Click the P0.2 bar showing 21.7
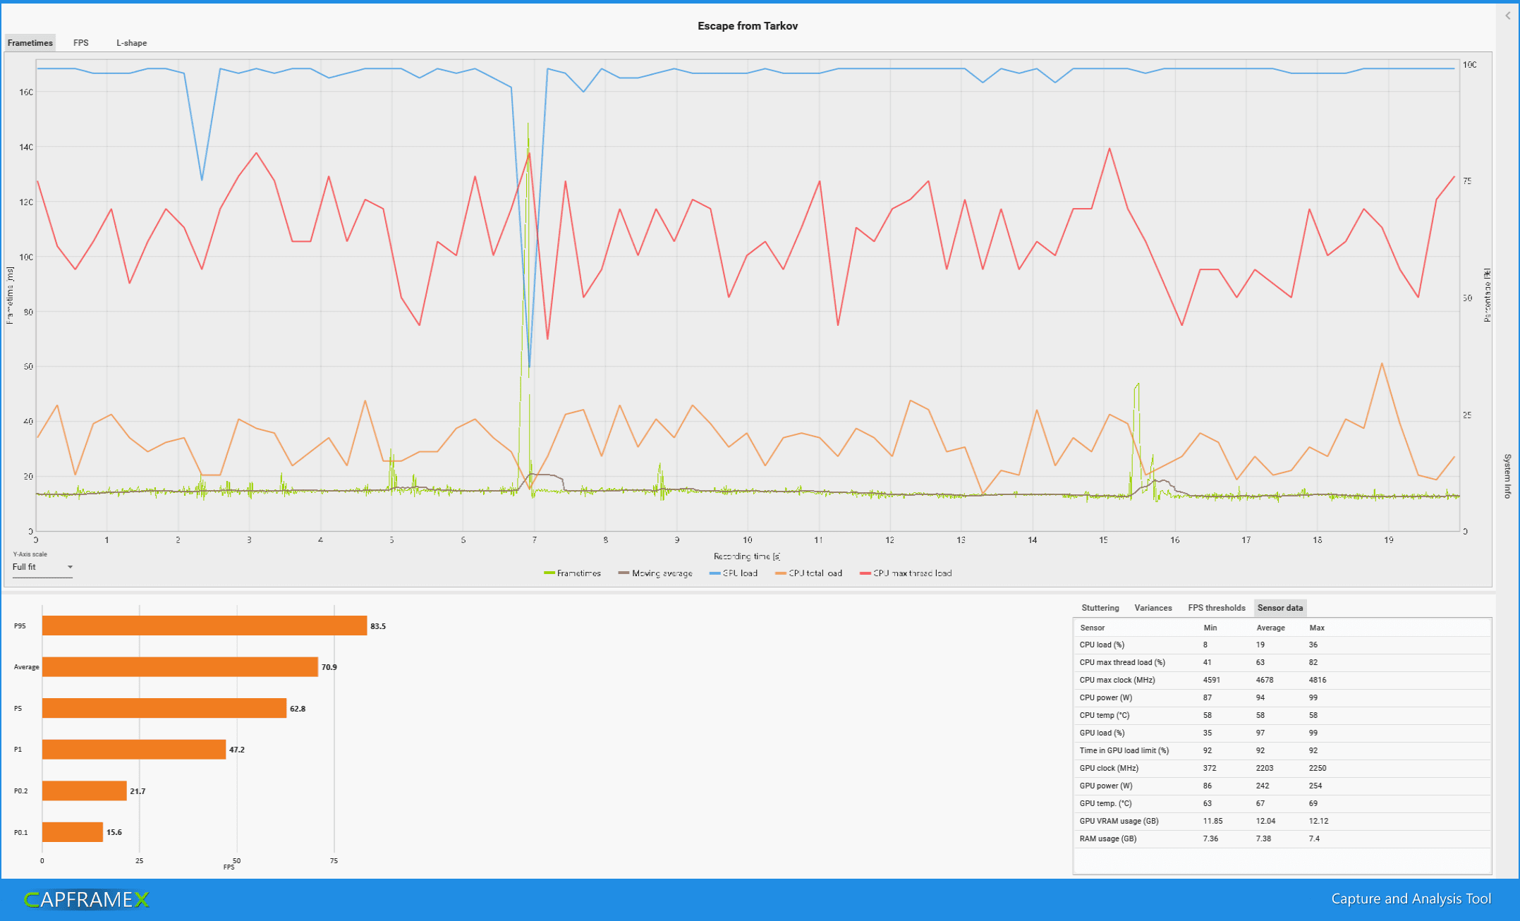 pyautogui.click(x=85, y=791)
